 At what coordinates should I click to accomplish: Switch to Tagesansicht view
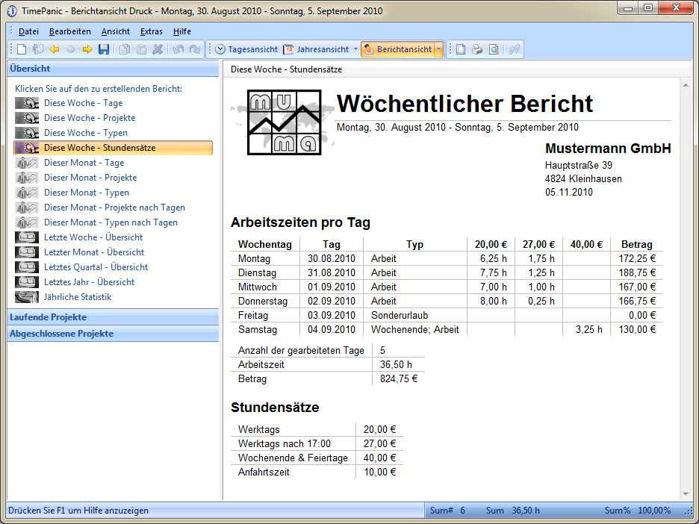[246, 49]
